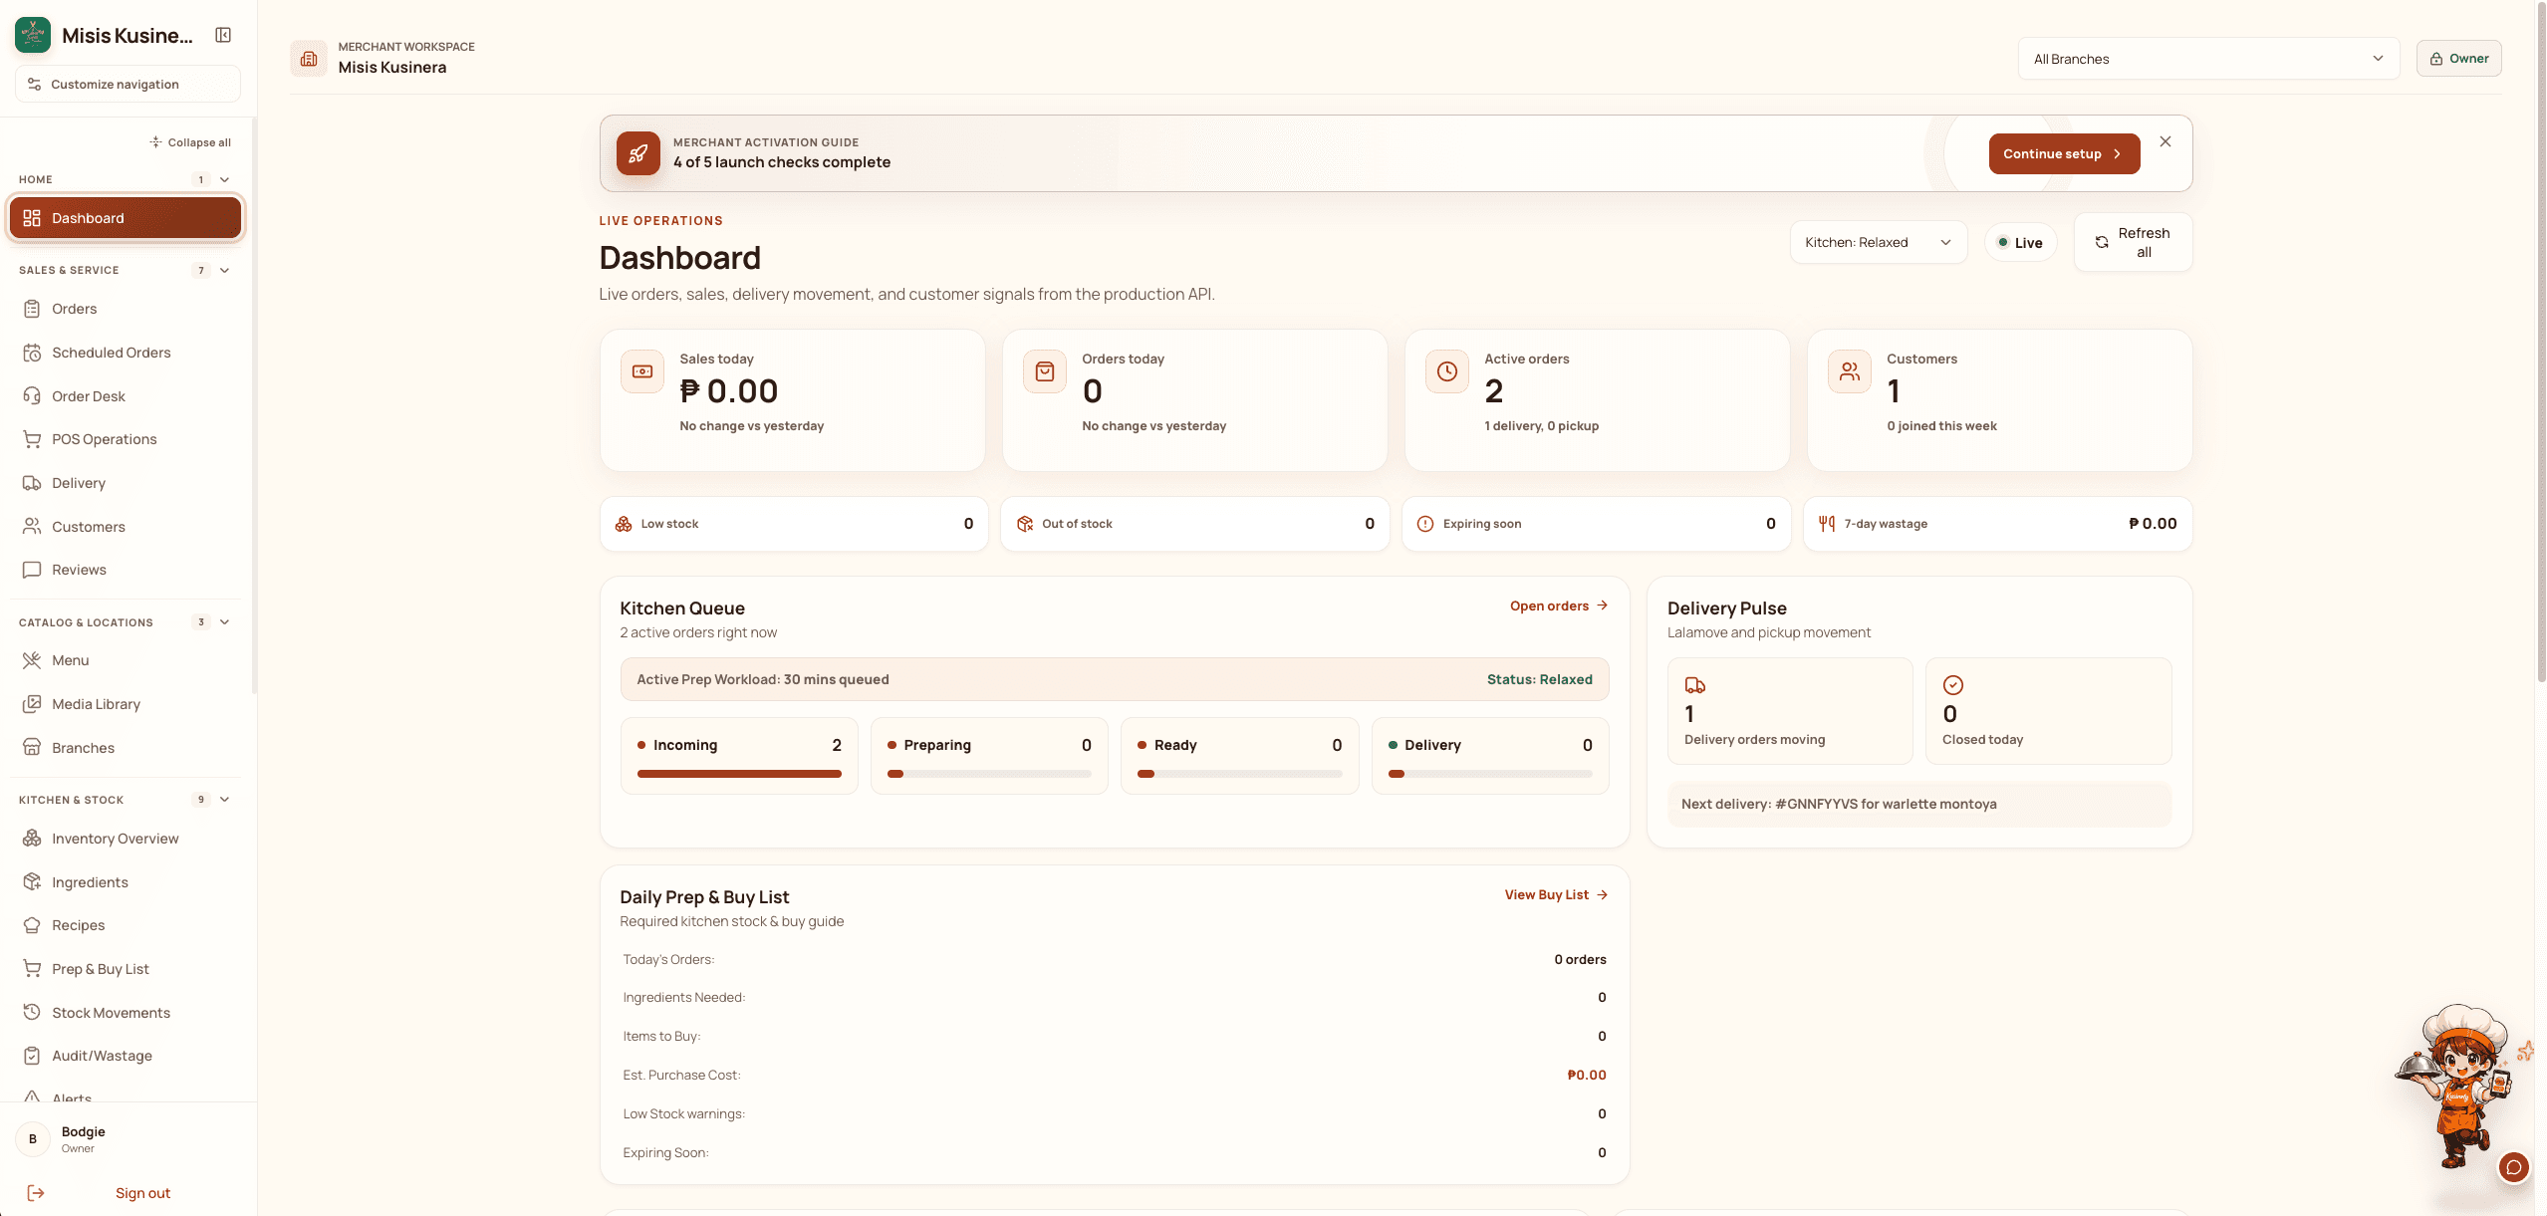Click the Low stock card

pyautogui.click(x=794, y=524)
